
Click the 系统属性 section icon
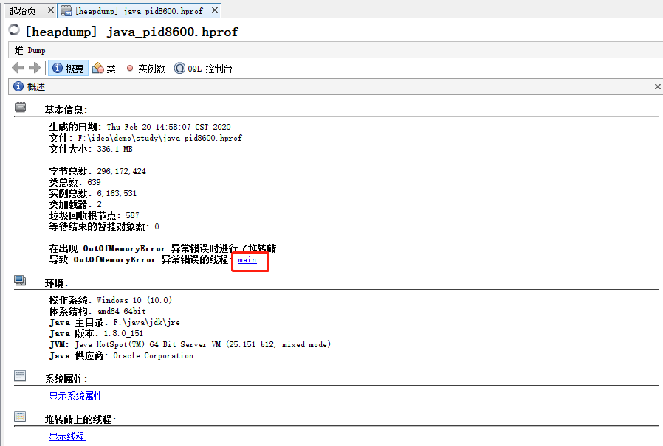coord(20,375)
